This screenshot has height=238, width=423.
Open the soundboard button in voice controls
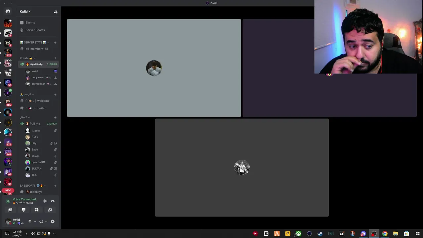(x=50, y=210)
